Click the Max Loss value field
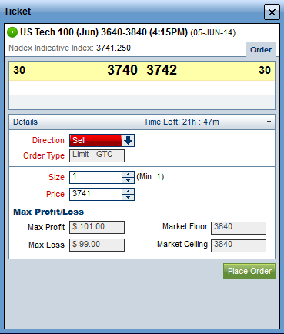Screen dimensions: 284x334 tap(97, 245)
